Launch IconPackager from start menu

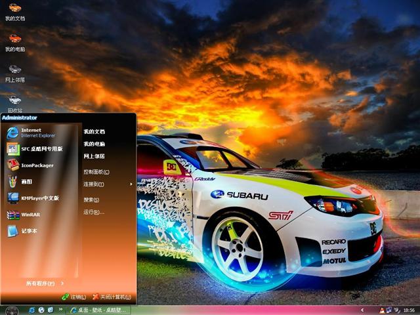pyautogui.click(x=30, y=165)
